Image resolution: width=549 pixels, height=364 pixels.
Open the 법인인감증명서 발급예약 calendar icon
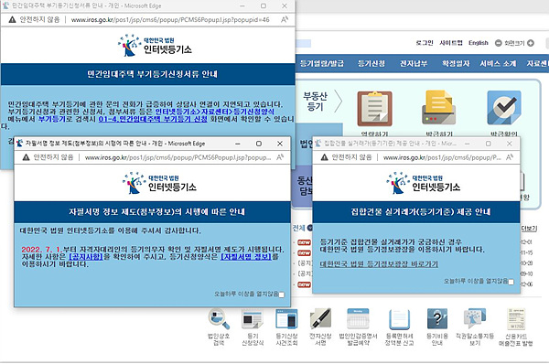click(x=358, y=319)
